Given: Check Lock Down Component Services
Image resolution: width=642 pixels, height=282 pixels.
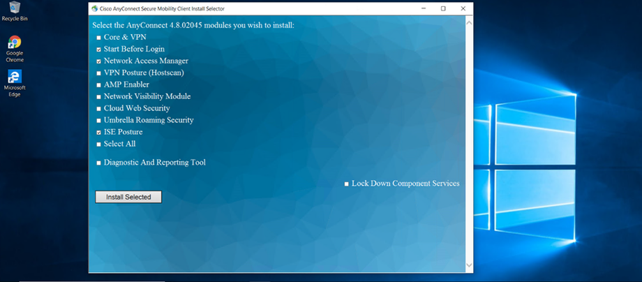Looking at the screenshot, I should (346, 184).
